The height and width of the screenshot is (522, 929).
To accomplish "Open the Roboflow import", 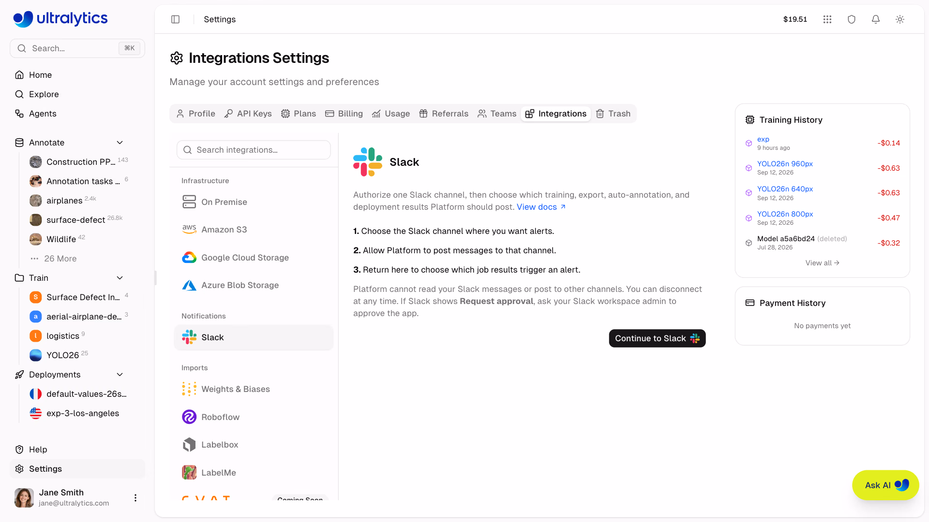I will 254,417.
